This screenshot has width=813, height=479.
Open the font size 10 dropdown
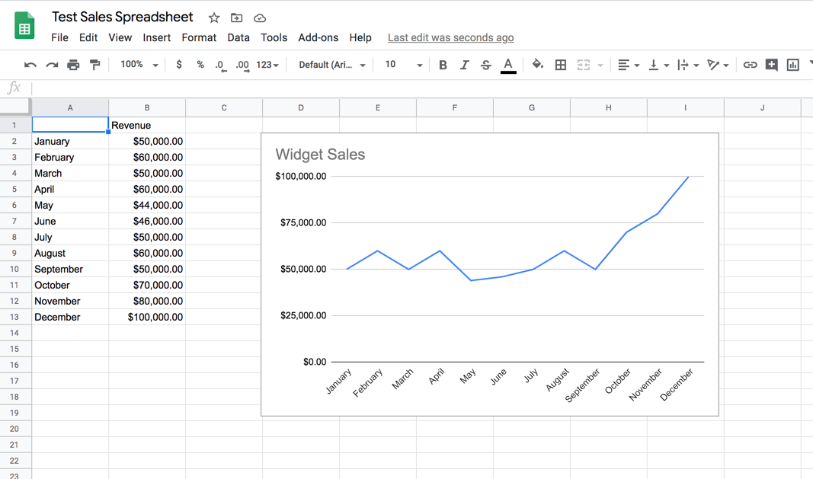tap(403, 64)
